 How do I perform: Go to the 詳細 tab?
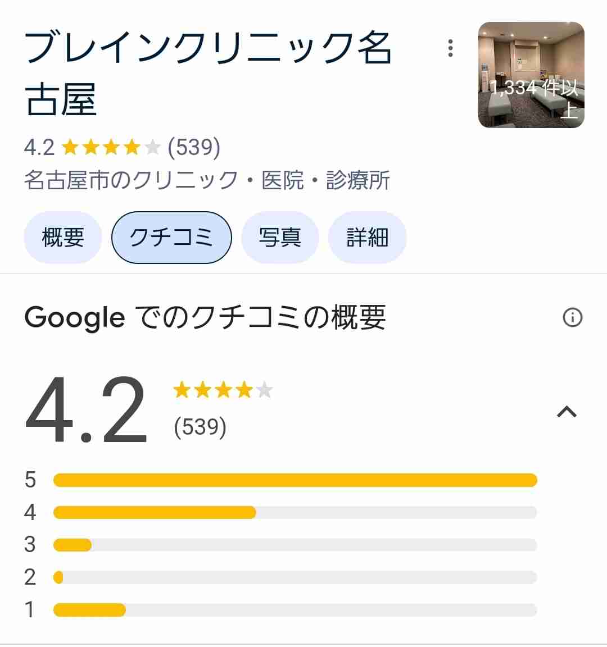tap(367, 237)
